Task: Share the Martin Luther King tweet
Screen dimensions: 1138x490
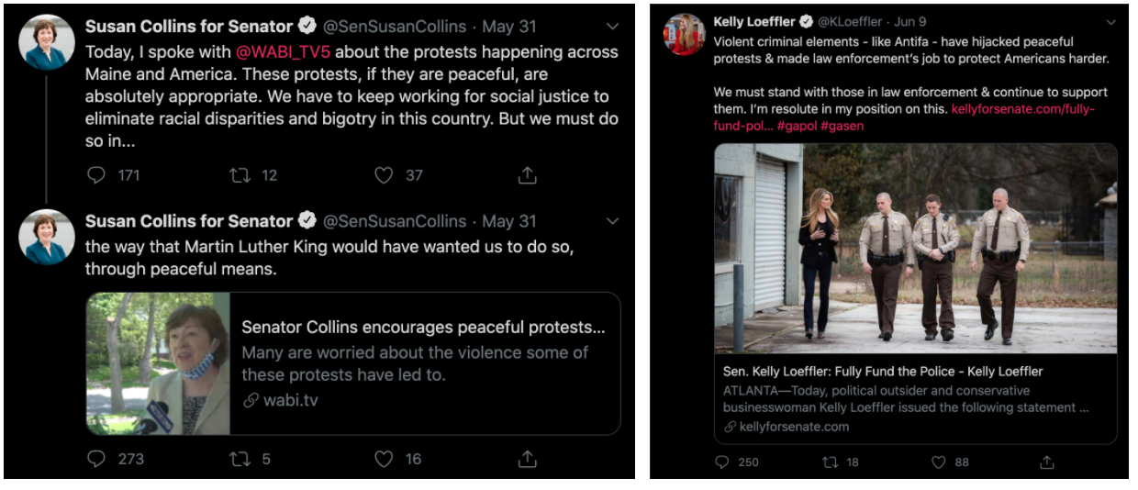Action: 527,458
